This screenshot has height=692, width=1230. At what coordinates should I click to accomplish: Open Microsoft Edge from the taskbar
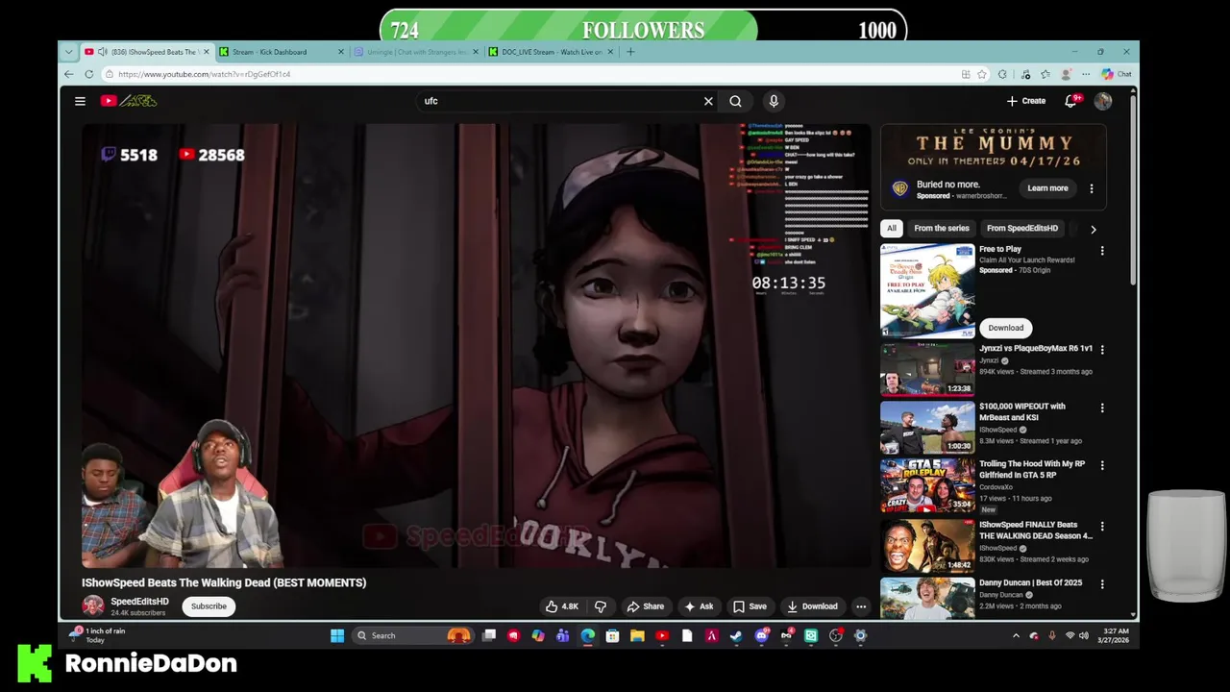(x=587, y=635)
